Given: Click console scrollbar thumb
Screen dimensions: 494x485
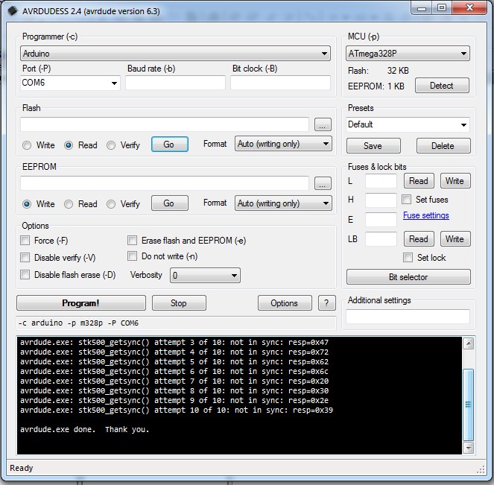Looking at the screenshot, I should tap(469, 405).
